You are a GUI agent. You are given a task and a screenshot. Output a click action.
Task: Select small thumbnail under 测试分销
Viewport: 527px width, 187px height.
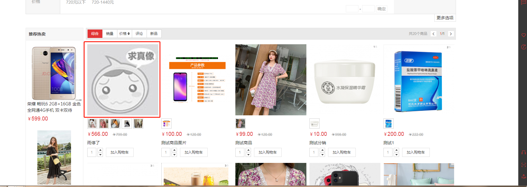tap(315, 123)
